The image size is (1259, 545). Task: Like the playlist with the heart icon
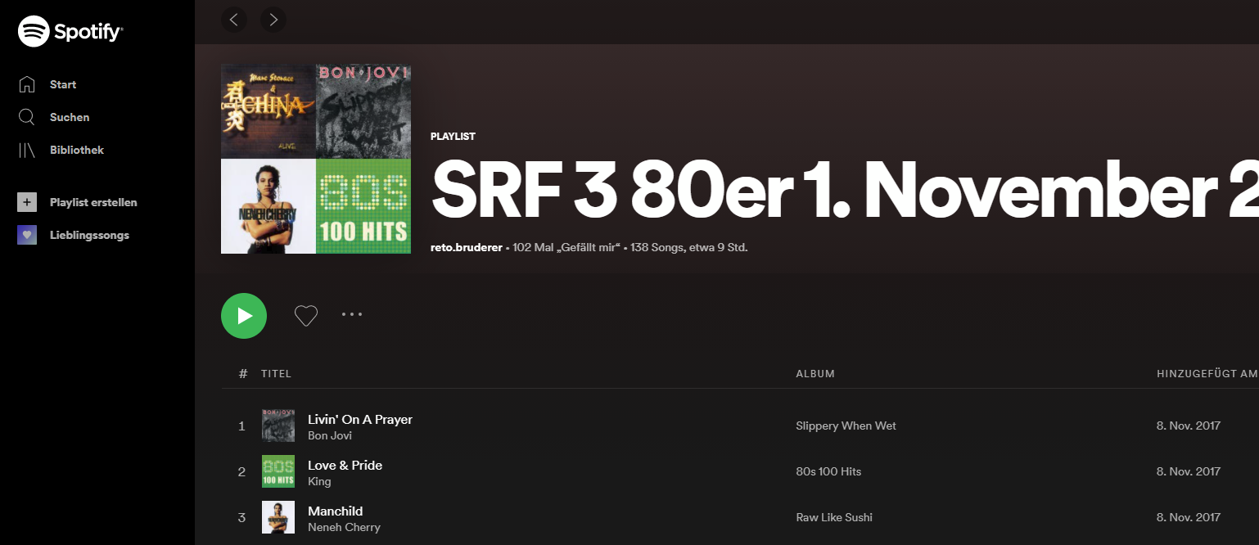click(306, 316)
